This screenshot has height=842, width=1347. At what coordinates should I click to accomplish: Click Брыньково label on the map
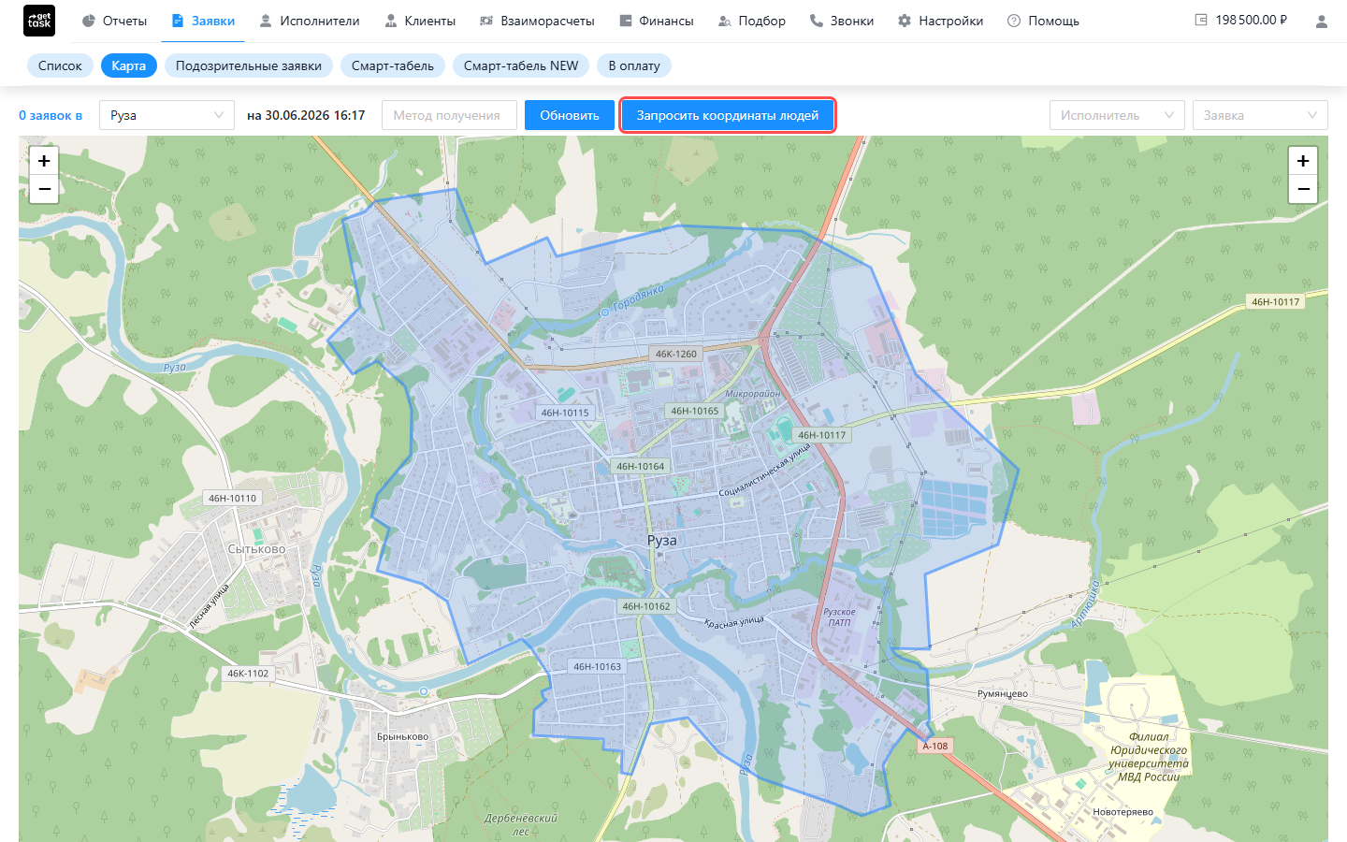(402, 736)
